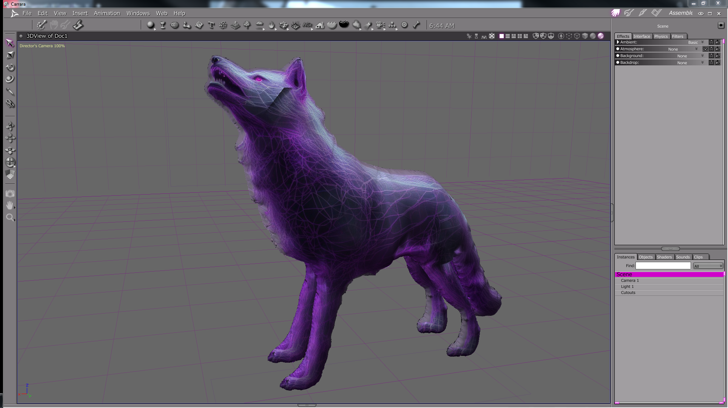Click the plant tree icon

pyautogui.click(x=247, y=25)
